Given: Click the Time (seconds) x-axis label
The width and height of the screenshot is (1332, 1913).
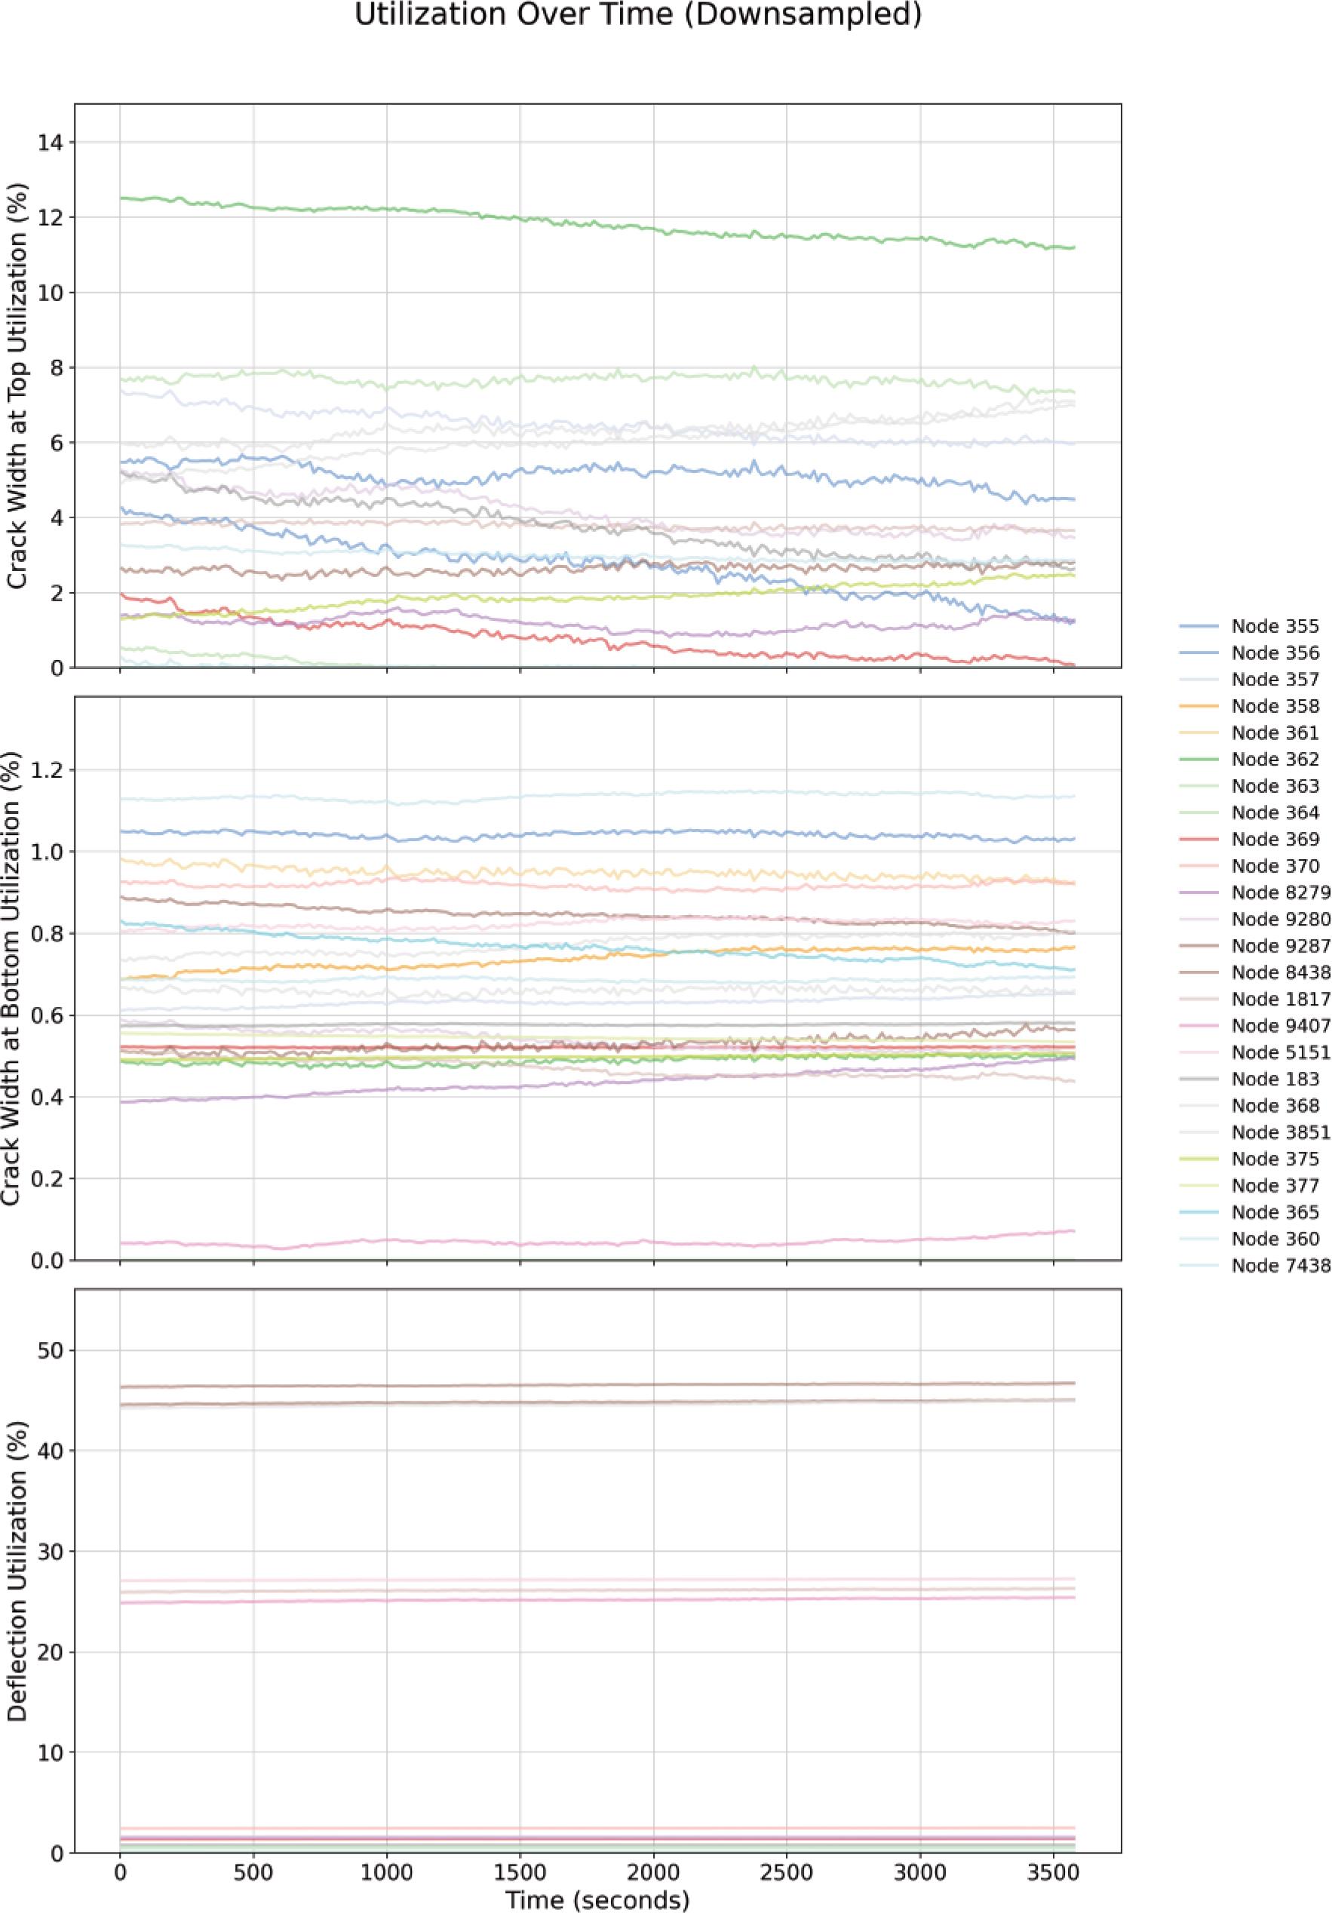Looking at the screenshot, I should (597, 1899).
